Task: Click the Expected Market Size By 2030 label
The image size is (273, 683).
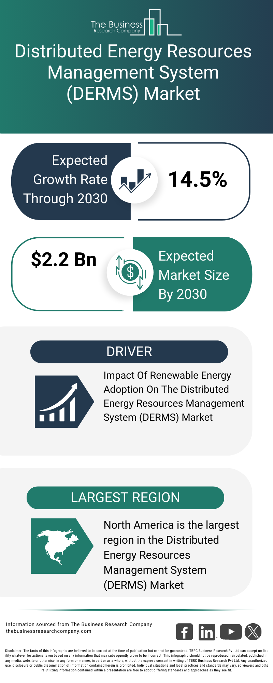Action: point(194,275)
